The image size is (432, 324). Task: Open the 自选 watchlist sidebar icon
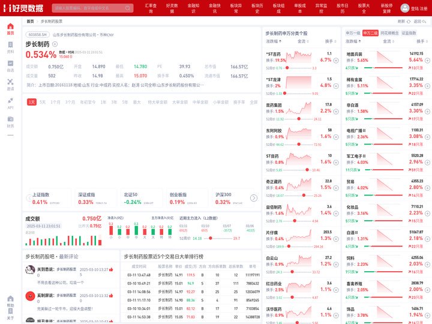tap(10, 64)
